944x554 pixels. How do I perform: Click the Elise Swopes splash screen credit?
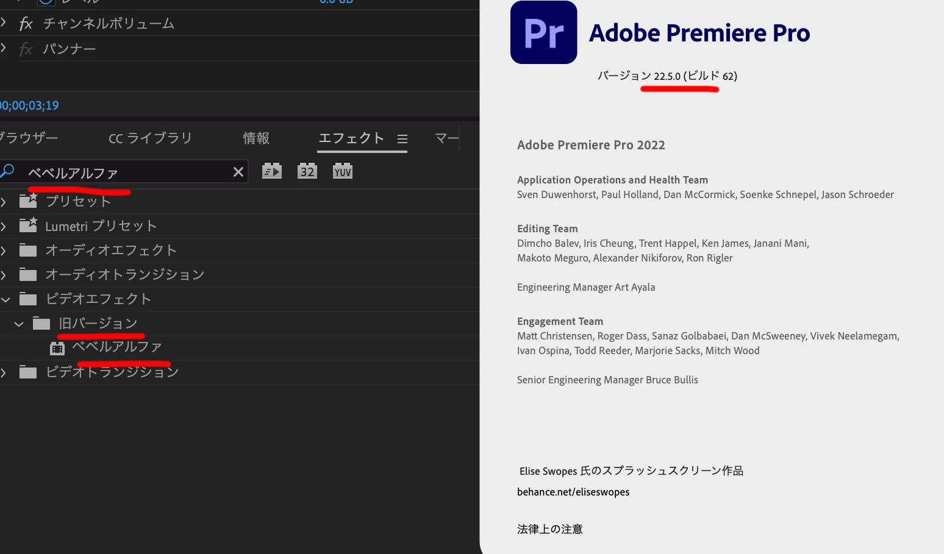631,471
